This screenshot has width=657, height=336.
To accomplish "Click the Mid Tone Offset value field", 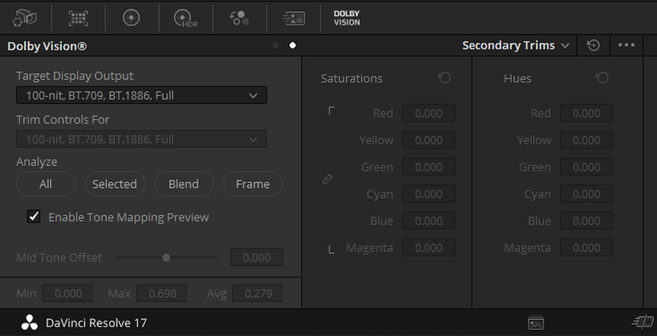I will 257,258.
